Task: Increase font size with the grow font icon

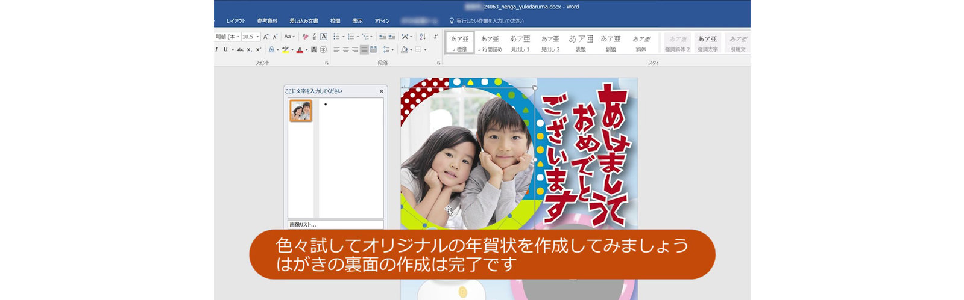Action: pyautogui.click(x=266, y=37)
